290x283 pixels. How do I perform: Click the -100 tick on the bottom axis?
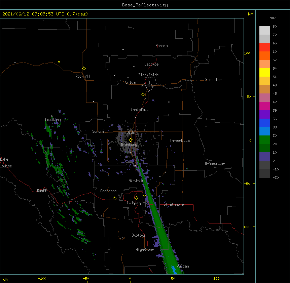(42, 278)
